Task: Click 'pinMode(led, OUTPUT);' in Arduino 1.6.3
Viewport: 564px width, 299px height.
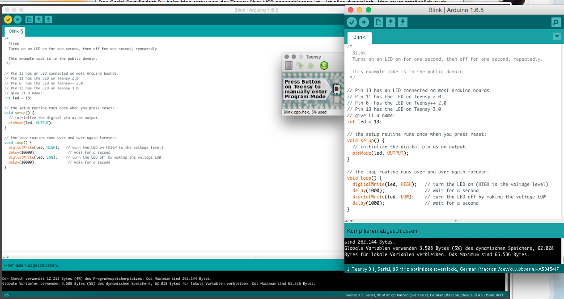Action: [x=30, y=122]
